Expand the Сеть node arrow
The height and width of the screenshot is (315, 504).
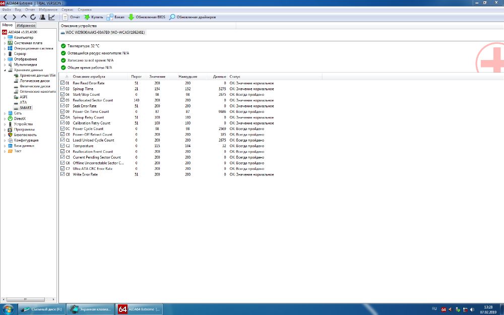[5, 113]
